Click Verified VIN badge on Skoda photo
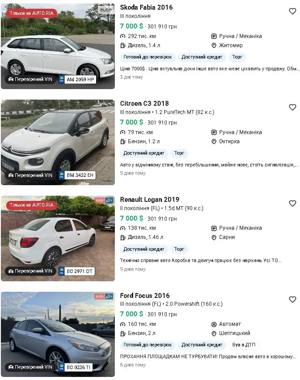Viewport: 300px width, 380px height. tap(30, 79)
